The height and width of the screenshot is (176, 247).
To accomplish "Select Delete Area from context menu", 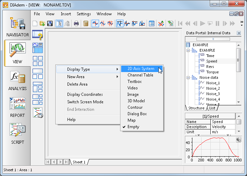I will (x=77, y=84).
